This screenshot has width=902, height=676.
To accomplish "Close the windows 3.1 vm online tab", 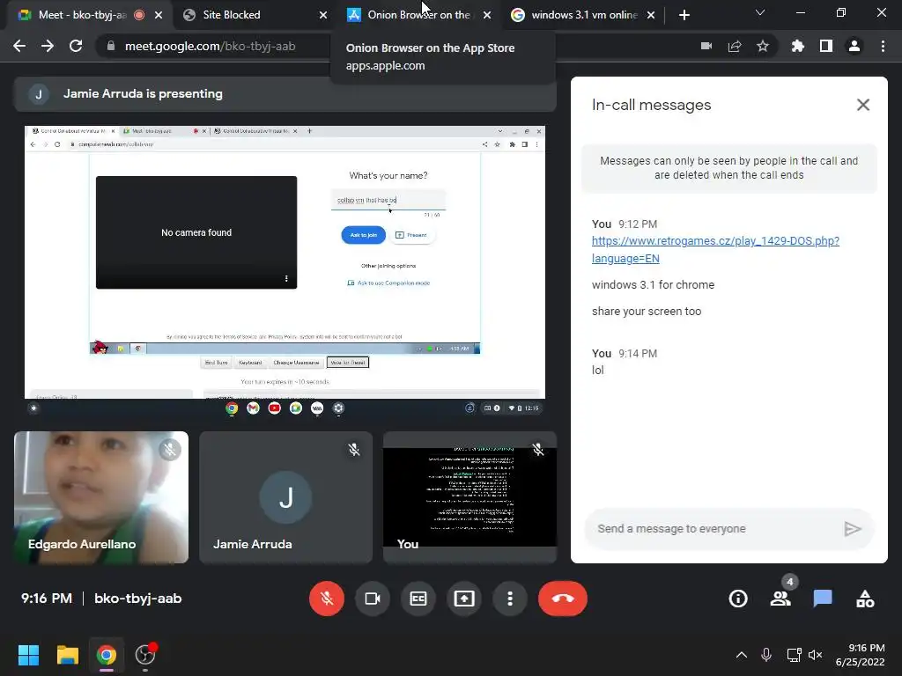I will 651,15.
